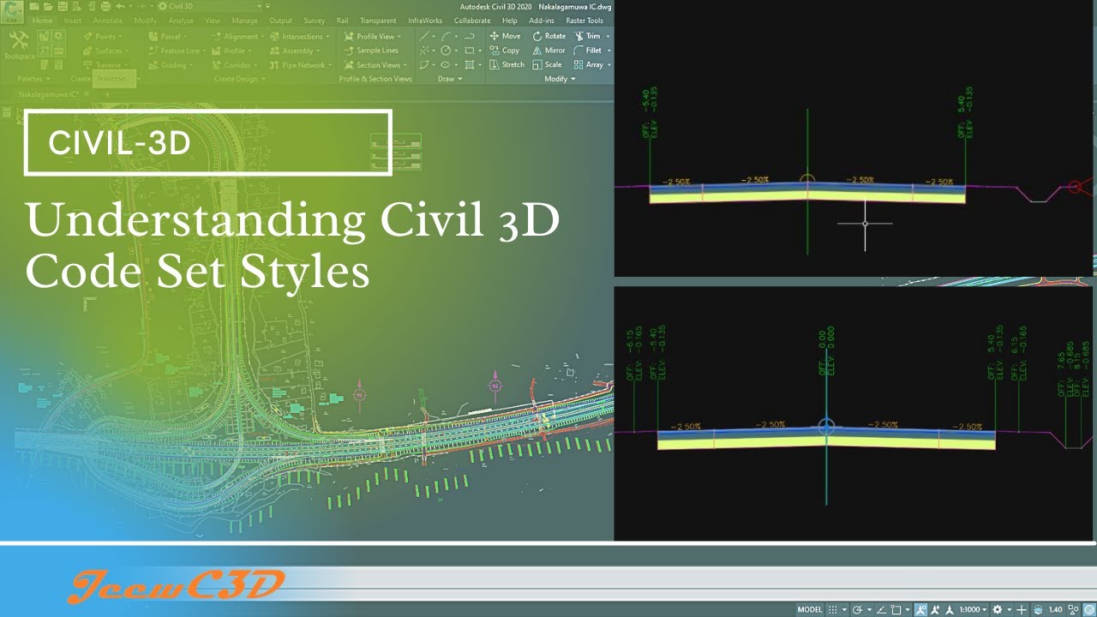The width and height of the screenshot is (1097, 617).
Task: Click the Sample Lines tool
Action: (371, 51)
